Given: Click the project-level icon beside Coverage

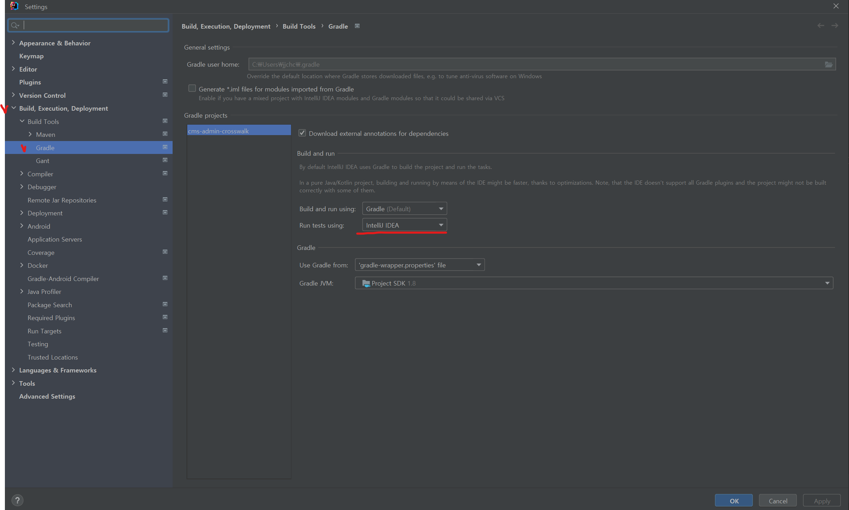Looking at the screenshot, I should point(165,252).
